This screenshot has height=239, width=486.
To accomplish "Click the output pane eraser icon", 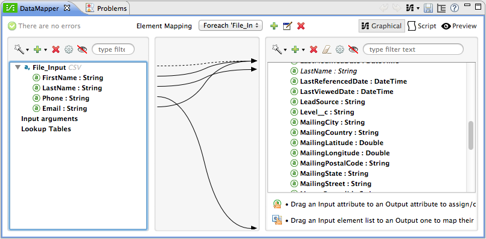I will click(327, 49).
